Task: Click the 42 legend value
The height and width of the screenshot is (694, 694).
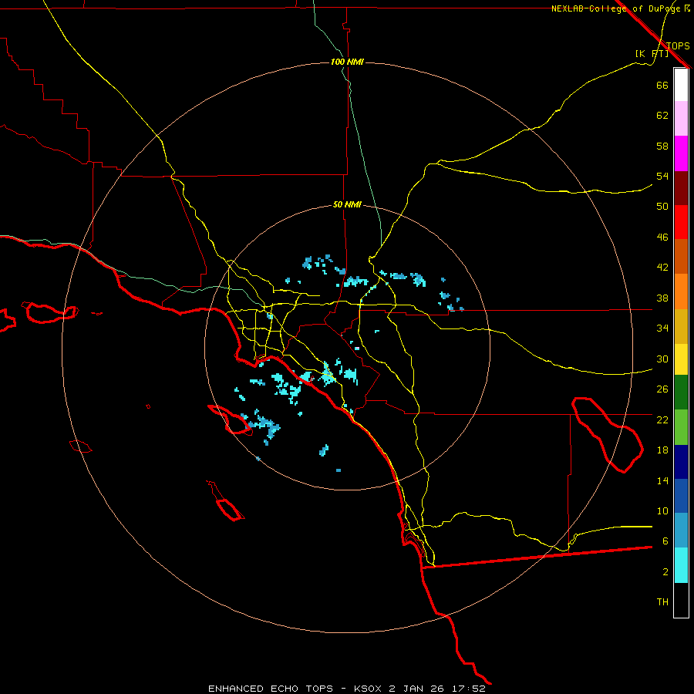Action: click(x=662, y=268)
